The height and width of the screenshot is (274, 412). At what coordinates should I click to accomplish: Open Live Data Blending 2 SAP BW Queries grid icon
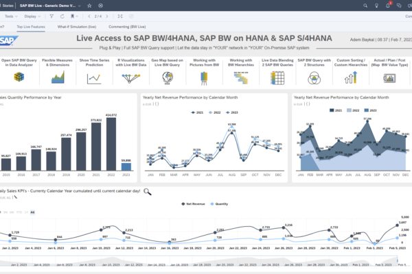click(277, 78)
